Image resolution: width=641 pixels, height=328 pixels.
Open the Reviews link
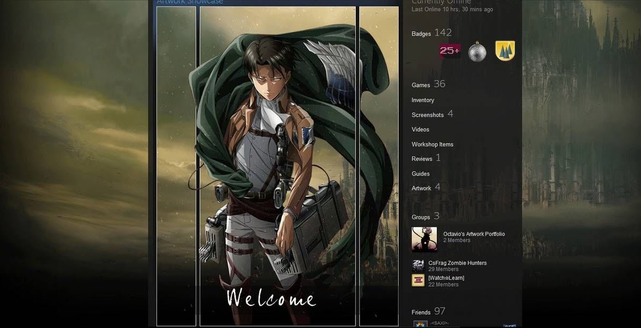point(421,158)
